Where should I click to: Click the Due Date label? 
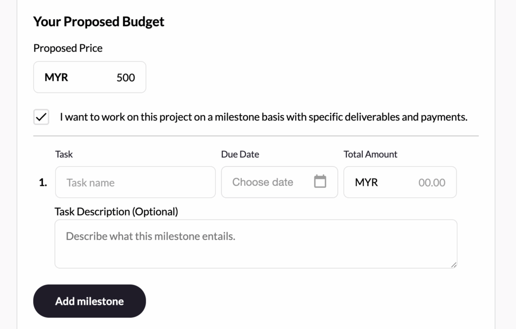[240, 154]
